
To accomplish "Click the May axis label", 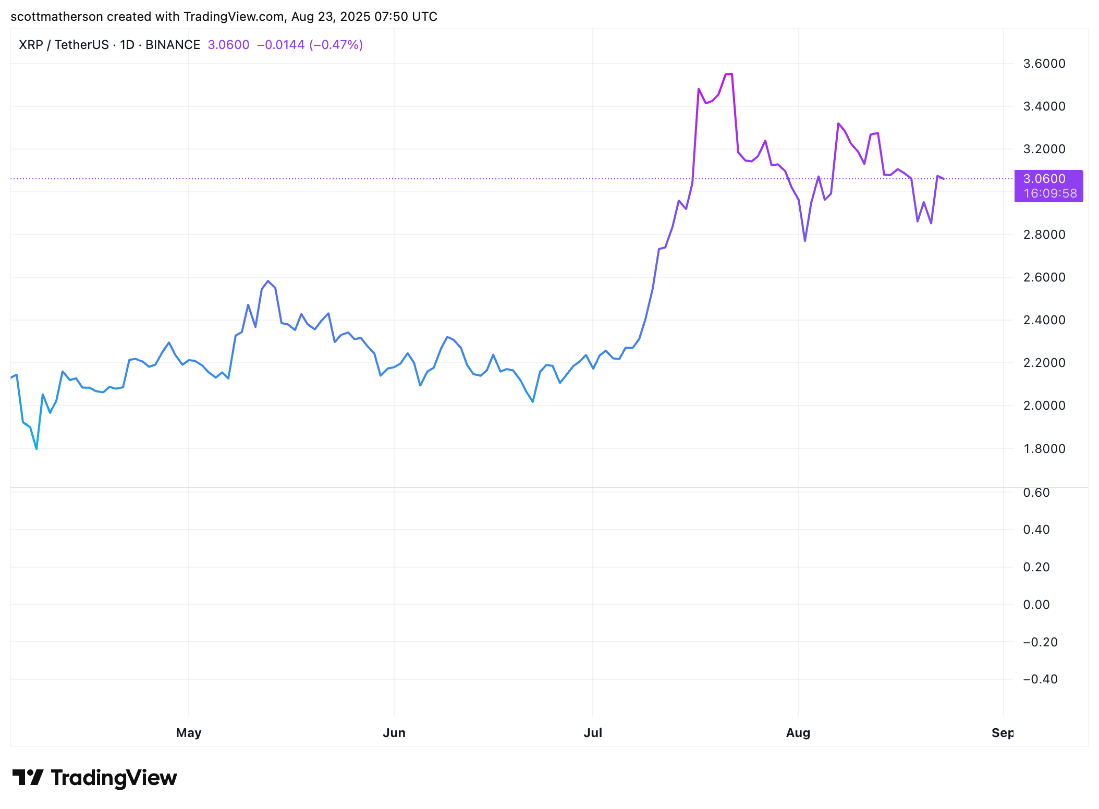I will coord(189,732).
